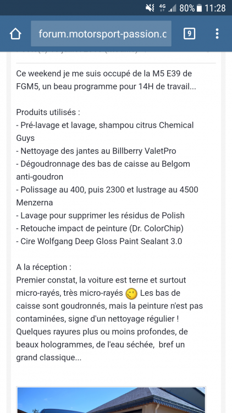The image size is (232, 413).
Task: Tap the 11:28 clock
Action: 215,8
